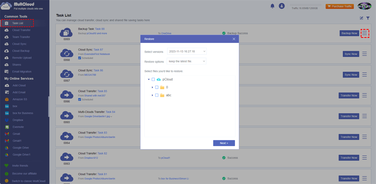Open Cloud Sync in the sidebar

(x=19, y=44)
